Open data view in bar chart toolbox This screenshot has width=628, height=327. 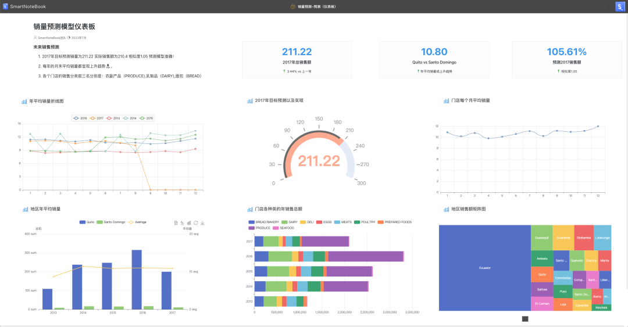coord(176,223)
